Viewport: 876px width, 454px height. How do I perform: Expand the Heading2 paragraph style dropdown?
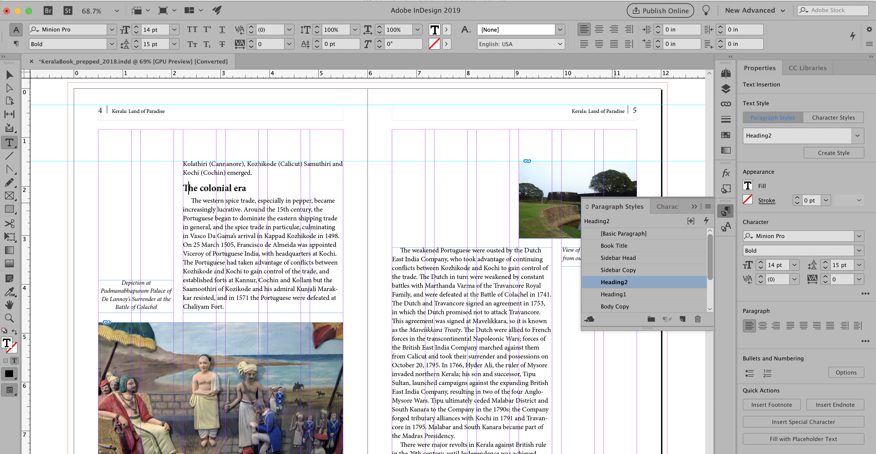857,136
